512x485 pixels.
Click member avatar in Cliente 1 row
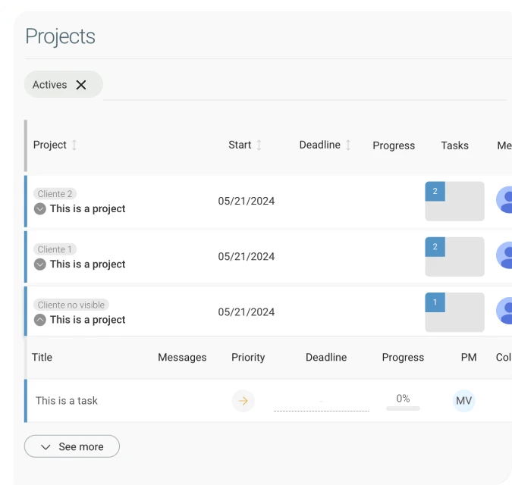504,255
